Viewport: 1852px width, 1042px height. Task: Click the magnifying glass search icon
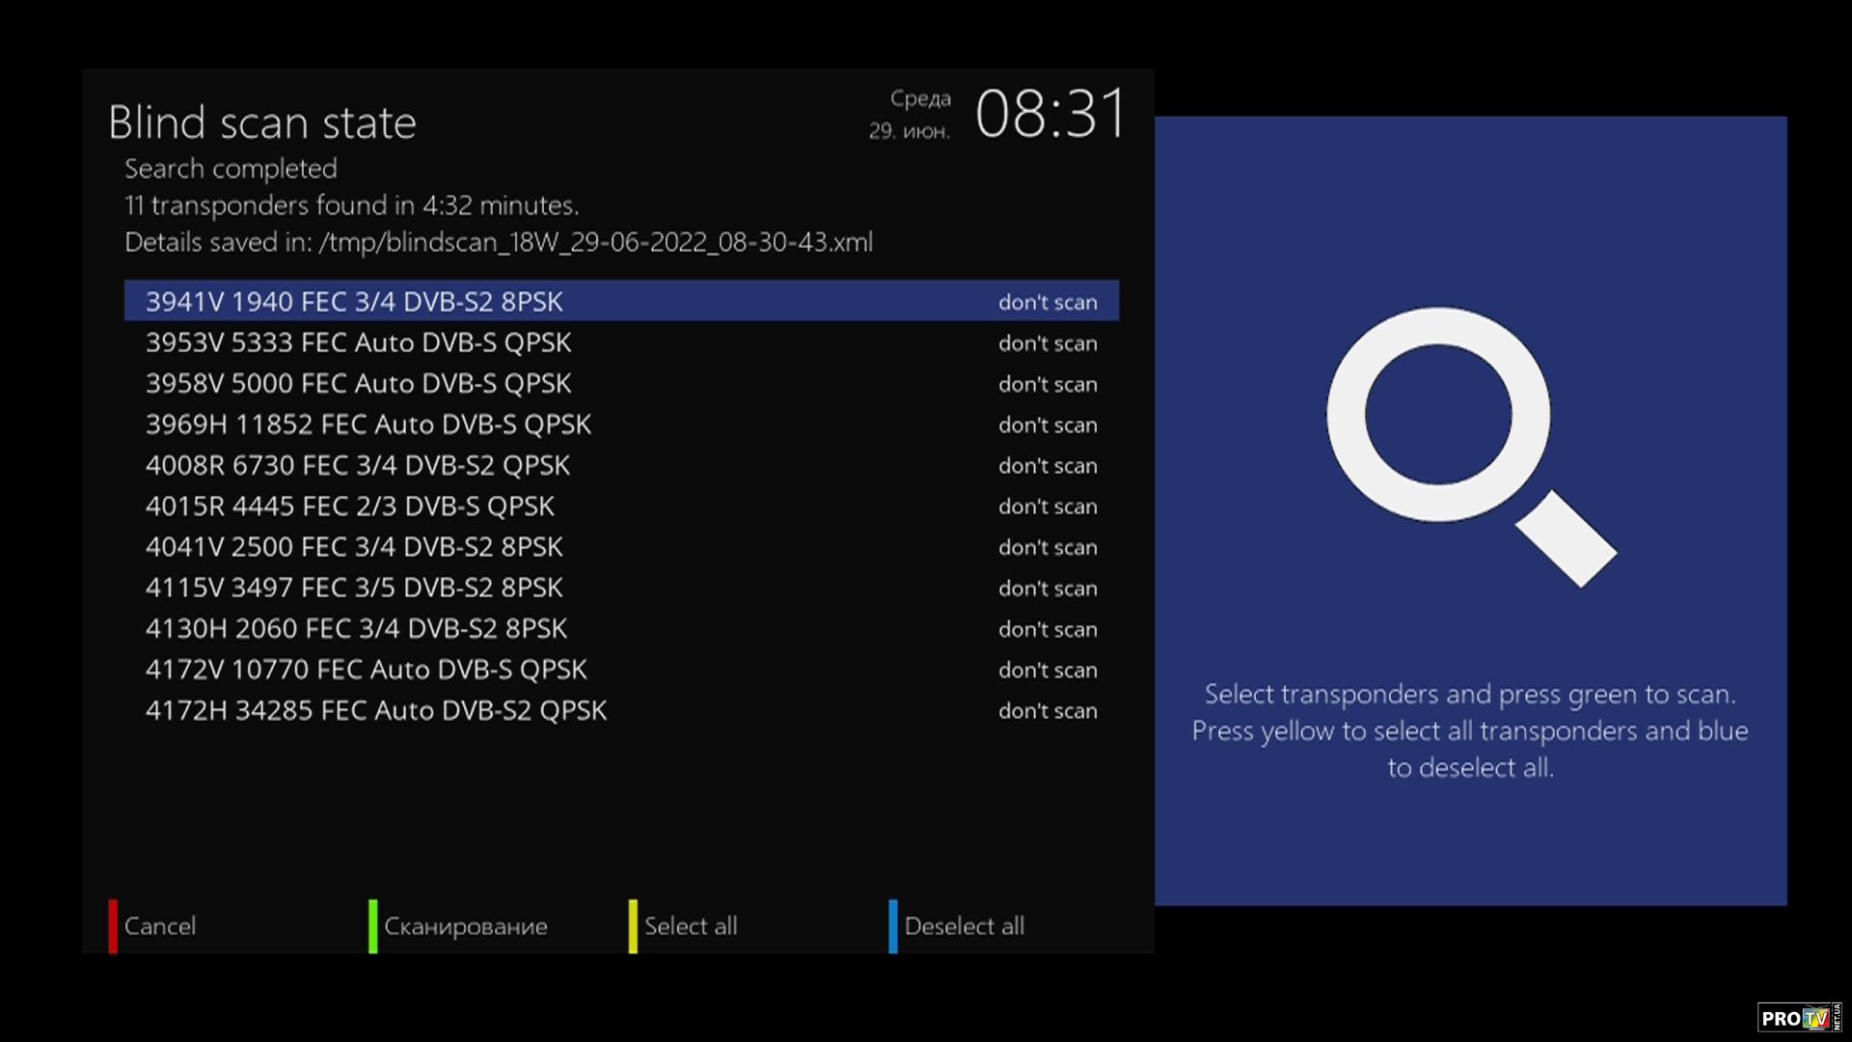coord(1470,446)
